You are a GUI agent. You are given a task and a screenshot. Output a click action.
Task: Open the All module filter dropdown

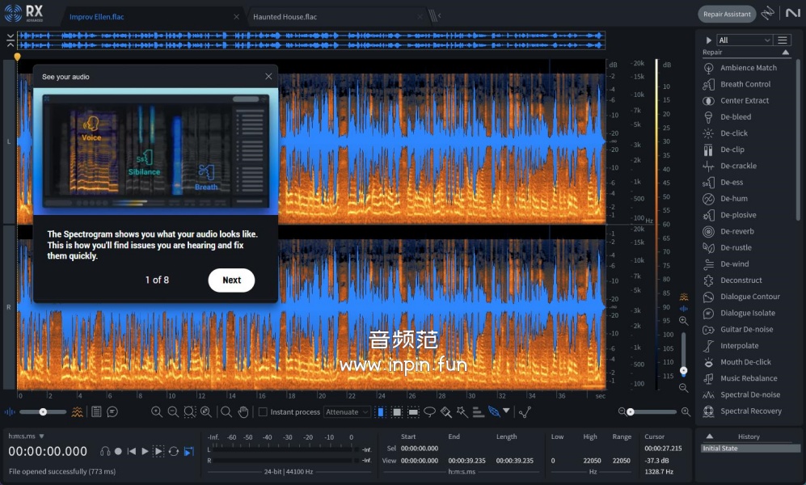pos(745,40)
